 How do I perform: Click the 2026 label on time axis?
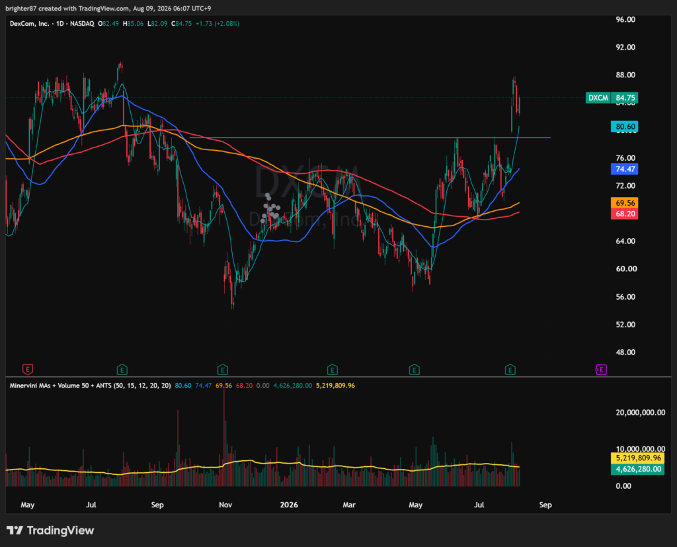point(289,505)
